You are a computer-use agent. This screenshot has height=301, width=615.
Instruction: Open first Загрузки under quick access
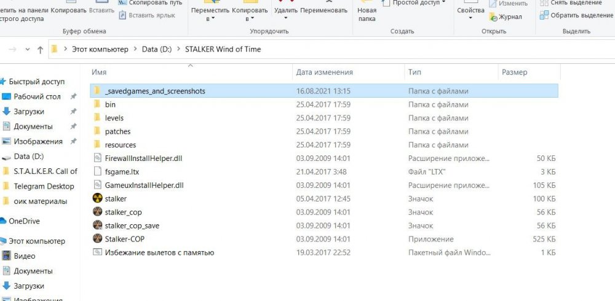tap(29, 112)
